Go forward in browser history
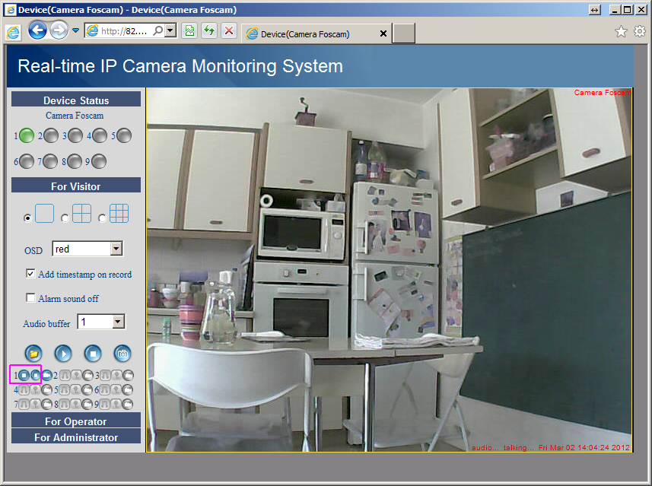 [59, 30]
